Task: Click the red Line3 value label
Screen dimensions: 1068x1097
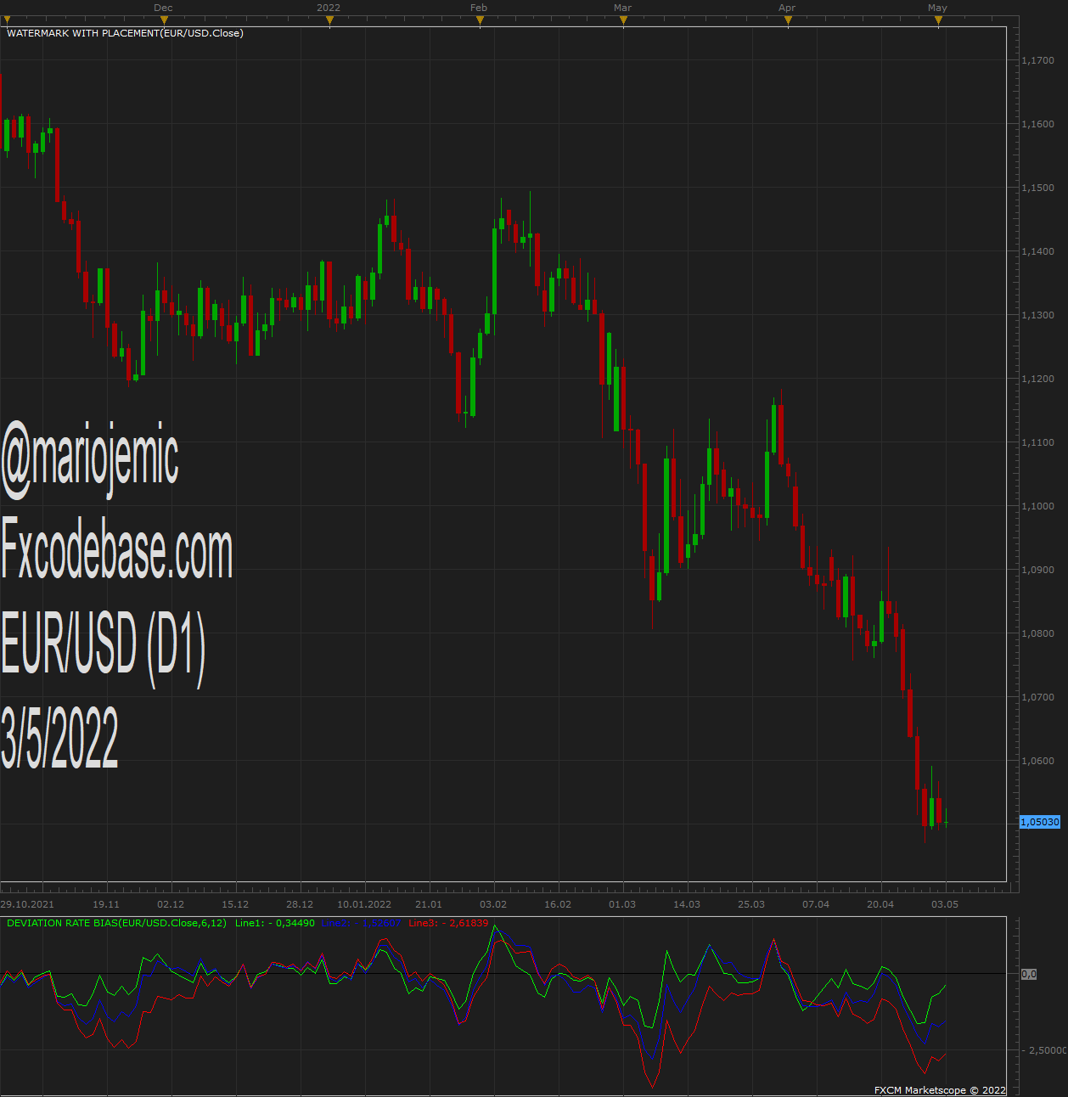Action: 448,923
